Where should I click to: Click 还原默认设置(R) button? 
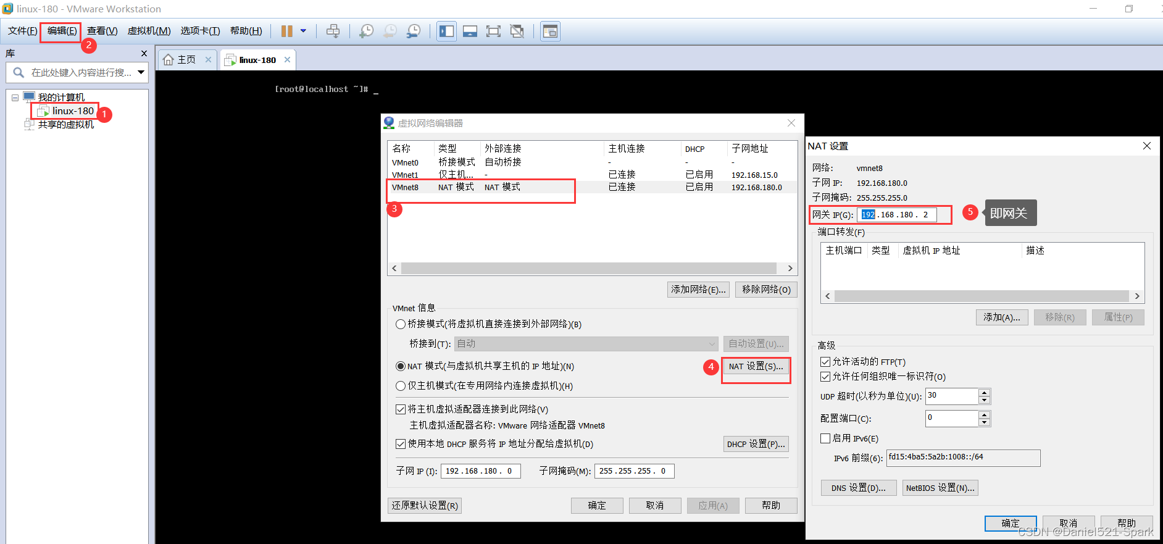coord(425,506)
